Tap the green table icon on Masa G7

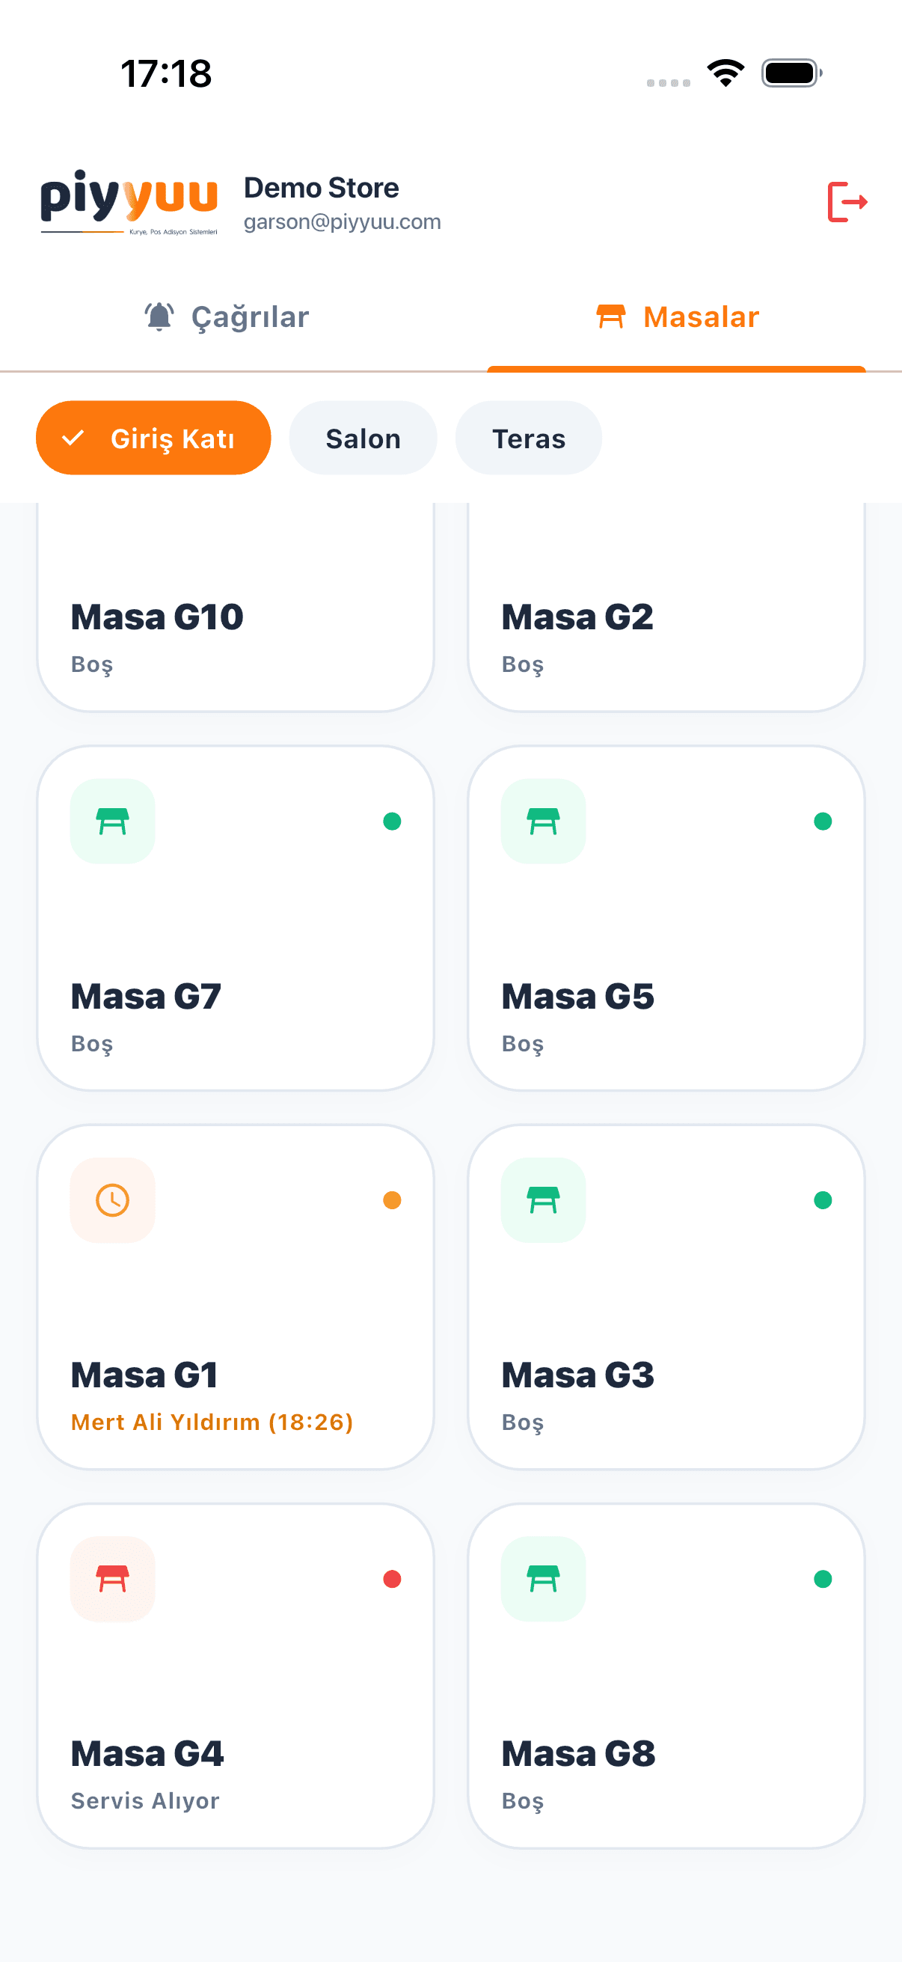point(113,821)
